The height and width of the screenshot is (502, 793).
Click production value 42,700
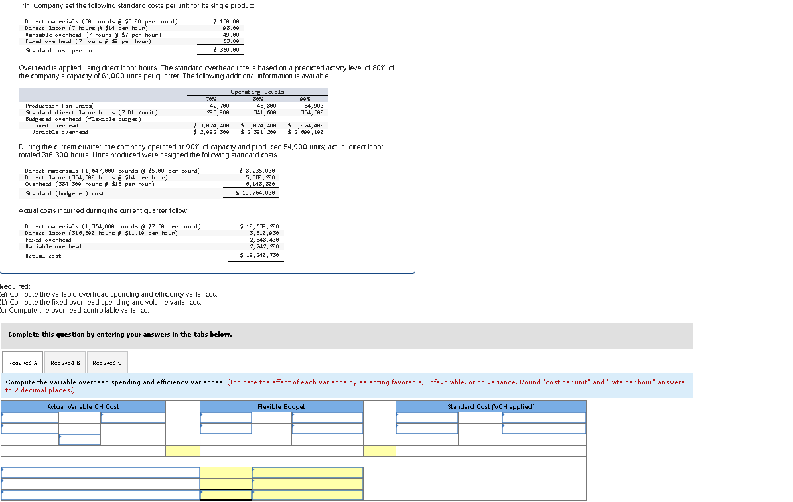[x=219, y=106]
